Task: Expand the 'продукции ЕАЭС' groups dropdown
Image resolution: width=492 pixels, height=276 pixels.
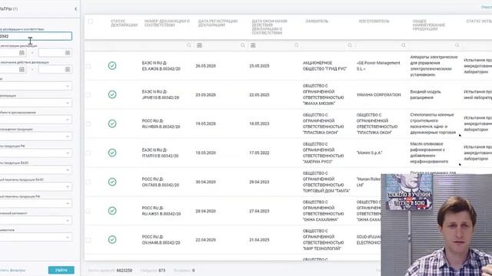Action: pyautogui.click(x=36, y=170)
